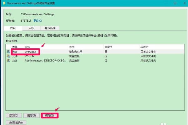Click 完全控制 in the SYSTEM row
Screen dimensions: 188x125
74,56
